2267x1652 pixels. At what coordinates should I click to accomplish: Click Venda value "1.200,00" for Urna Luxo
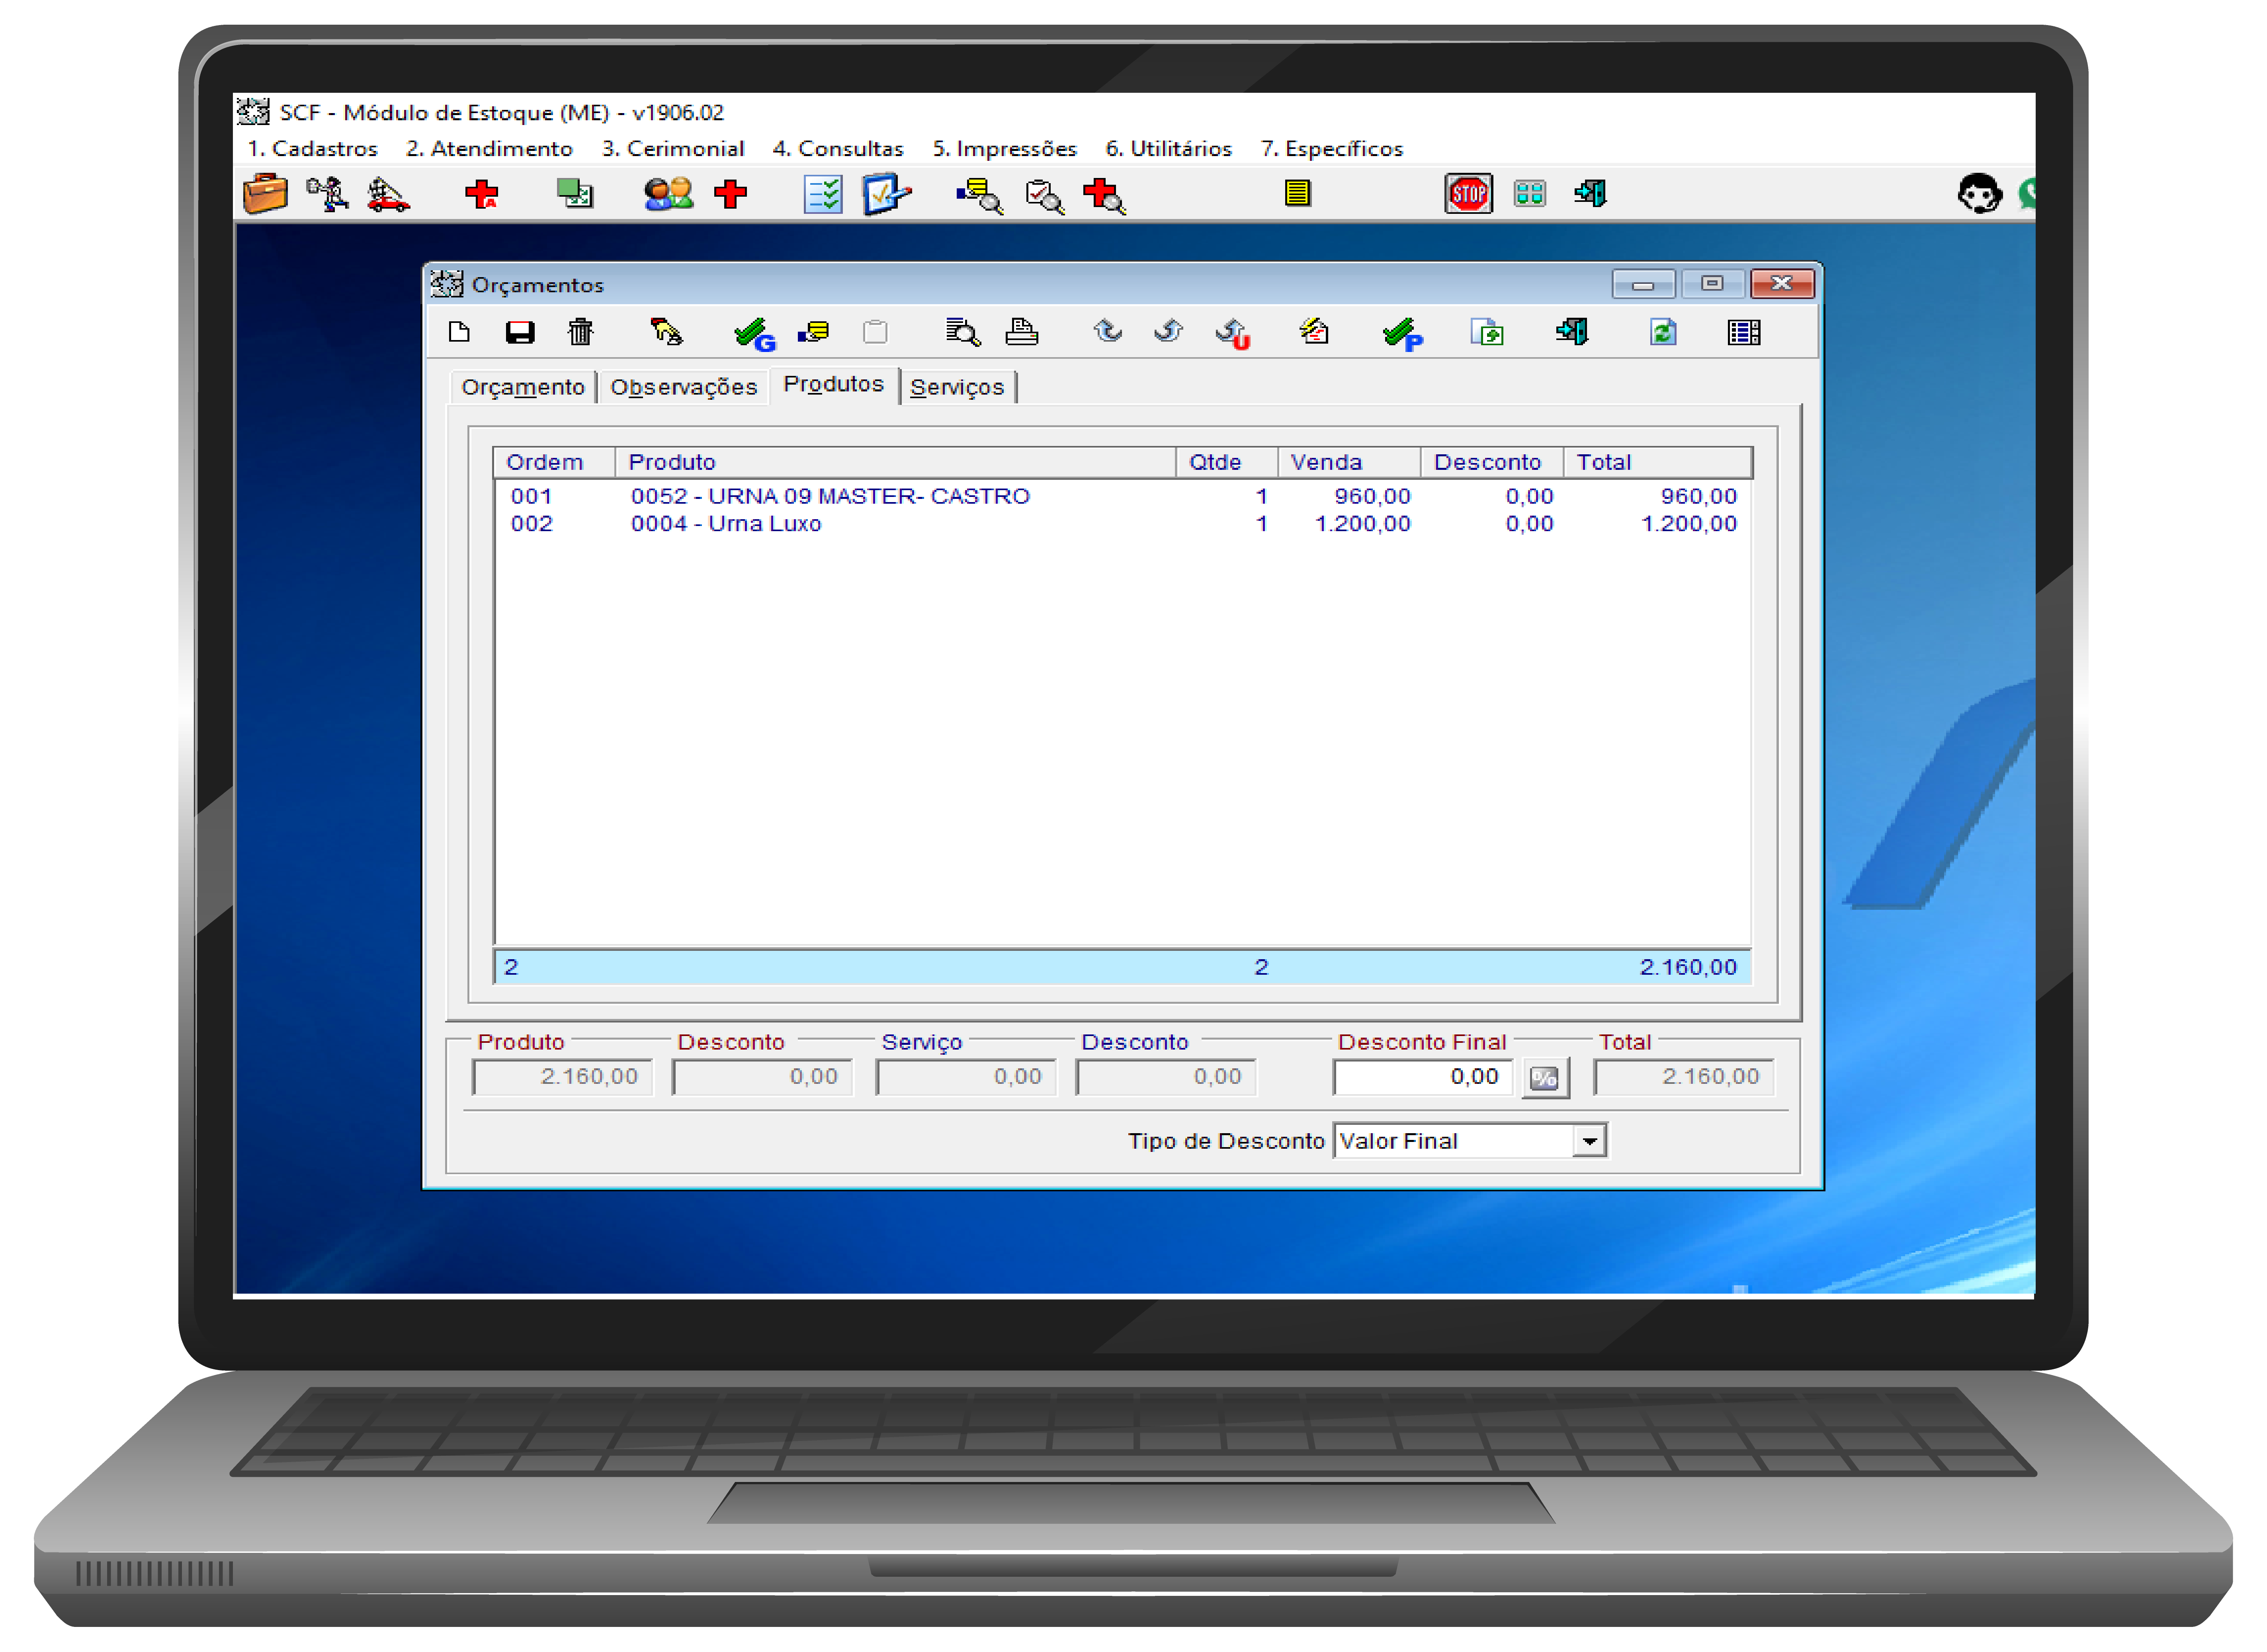1362,524
